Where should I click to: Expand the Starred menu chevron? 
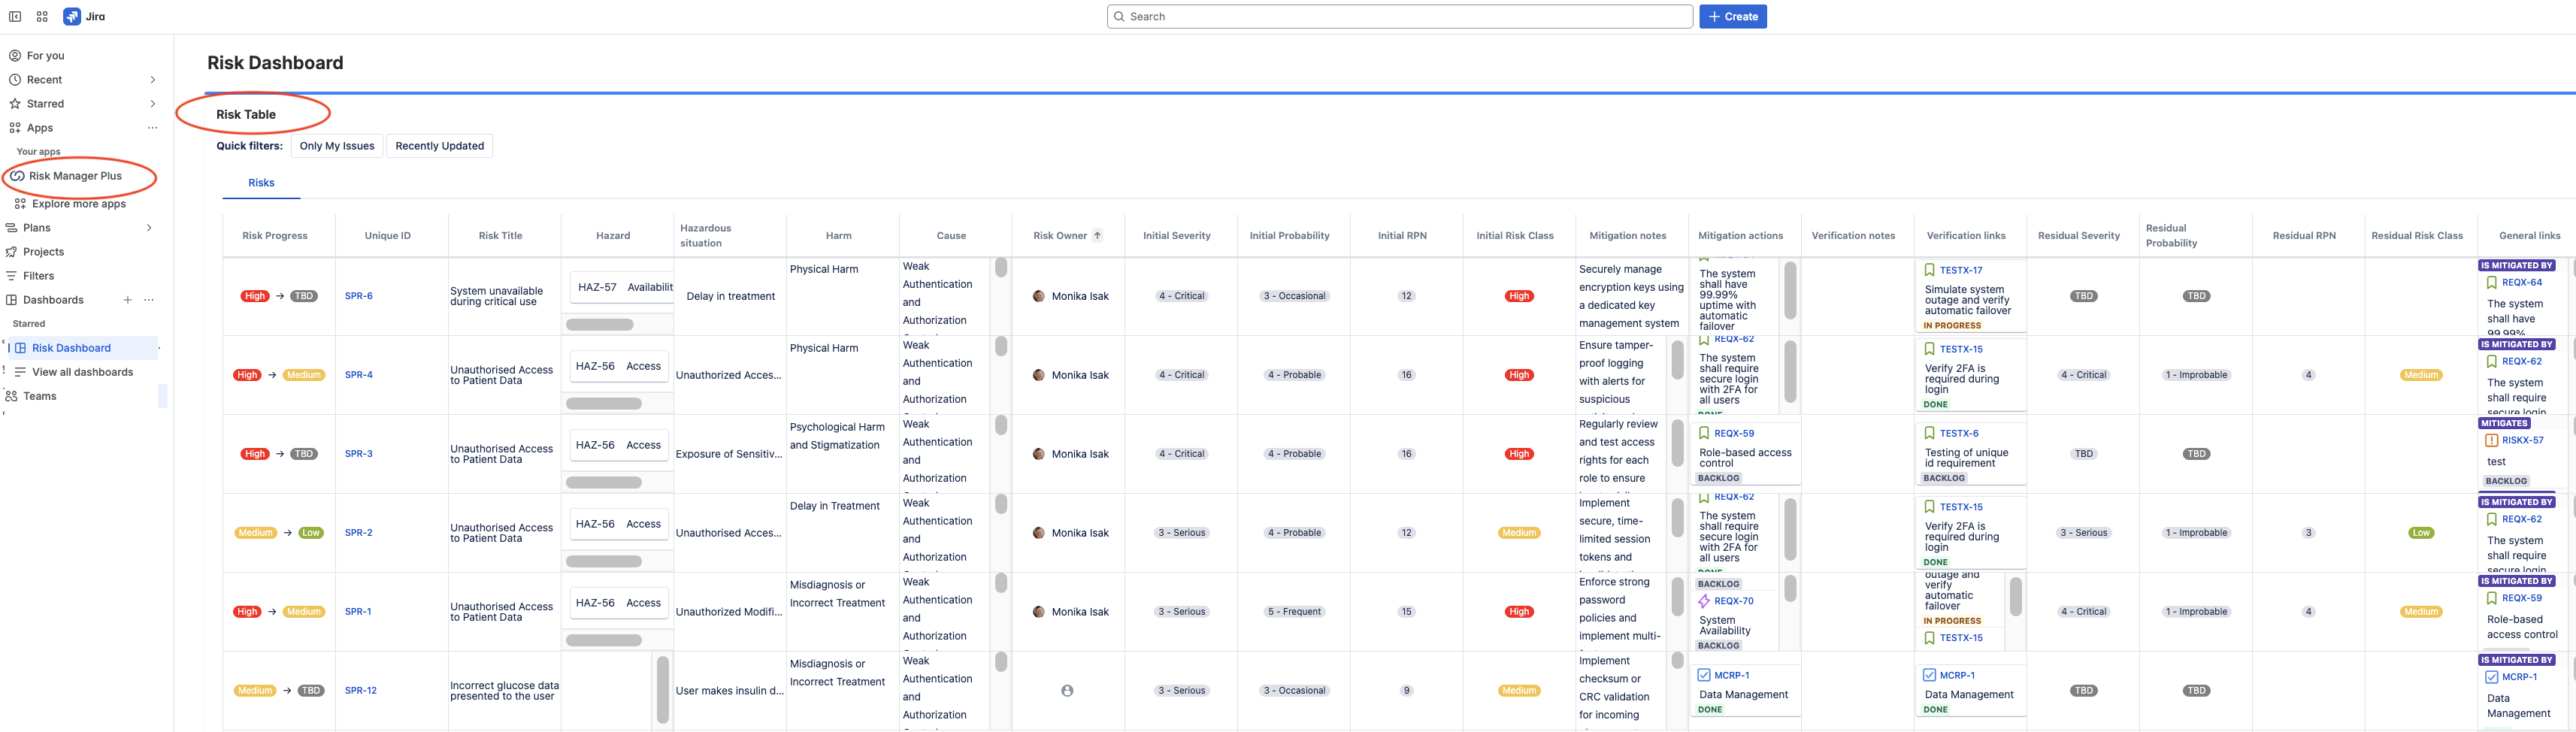[x=152, y=104]
